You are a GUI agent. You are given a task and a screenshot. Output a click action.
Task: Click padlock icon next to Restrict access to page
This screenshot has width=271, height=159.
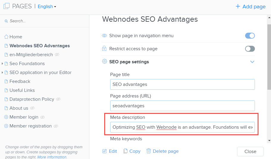[x=104, y=48]
